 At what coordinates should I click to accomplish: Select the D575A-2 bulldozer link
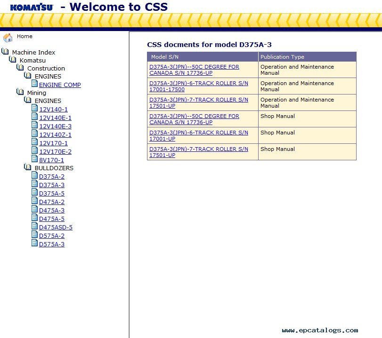pyautogui.click(x=52, y=236)
